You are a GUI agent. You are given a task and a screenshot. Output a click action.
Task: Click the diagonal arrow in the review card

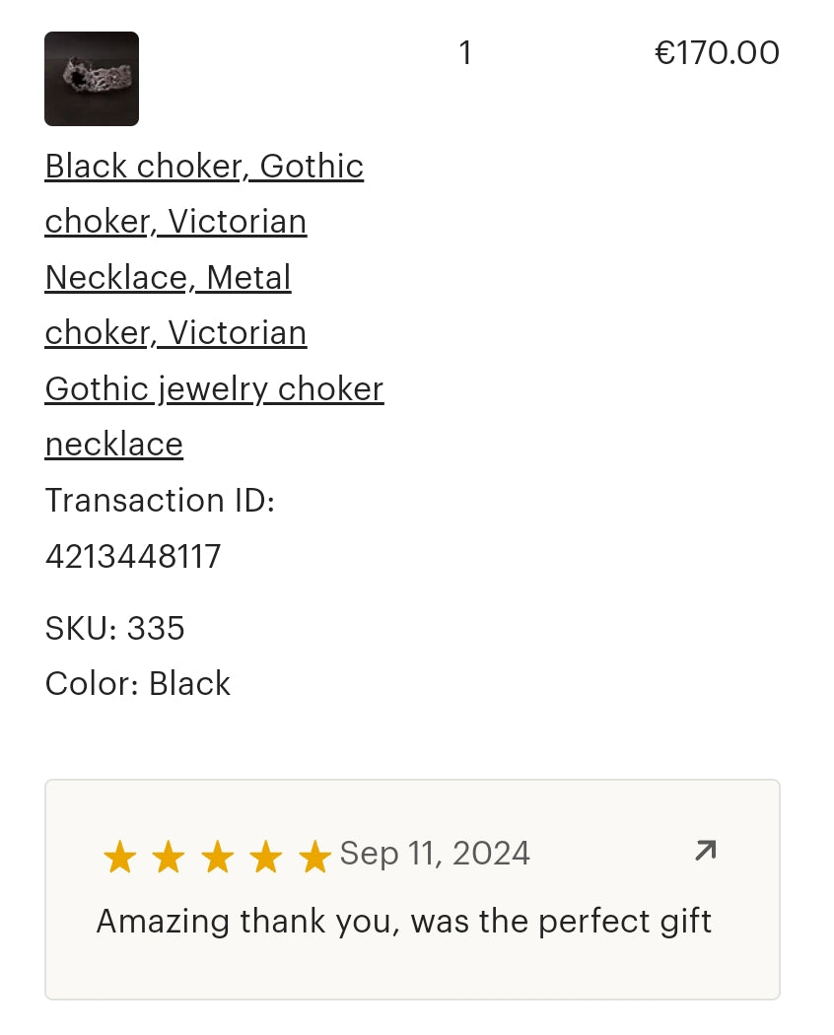pyautogui.click(x=704, y=850)
